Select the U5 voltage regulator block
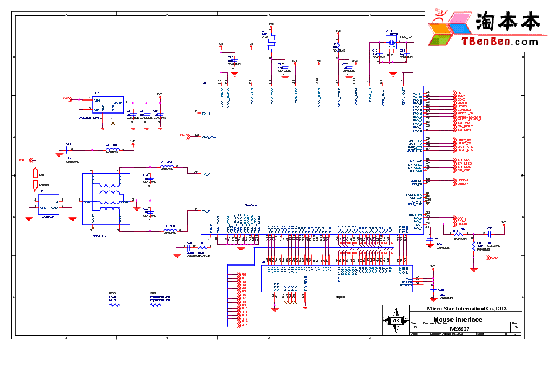 (108, 105)
